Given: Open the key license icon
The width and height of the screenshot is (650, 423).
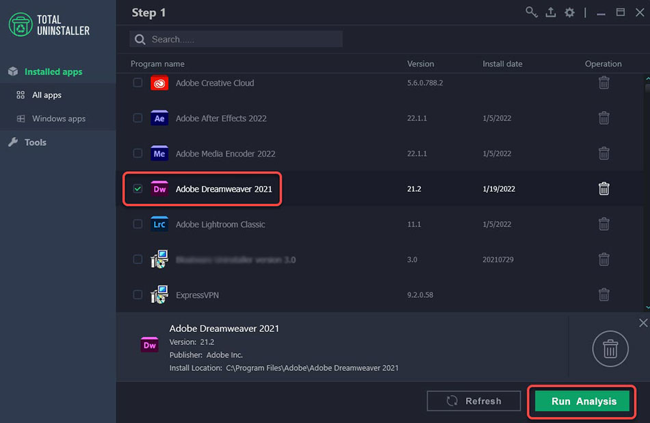Looking at the screenshot, I should tap(532, 12).
